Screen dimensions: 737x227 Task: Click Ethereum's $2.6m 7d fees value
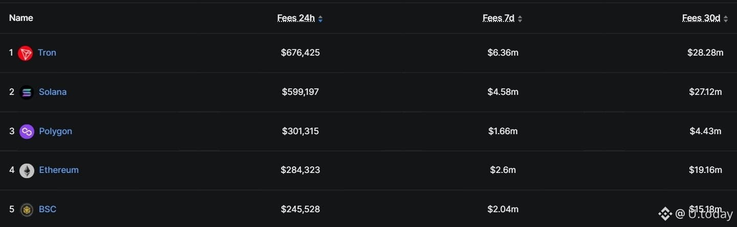click(x=503, y=170)
